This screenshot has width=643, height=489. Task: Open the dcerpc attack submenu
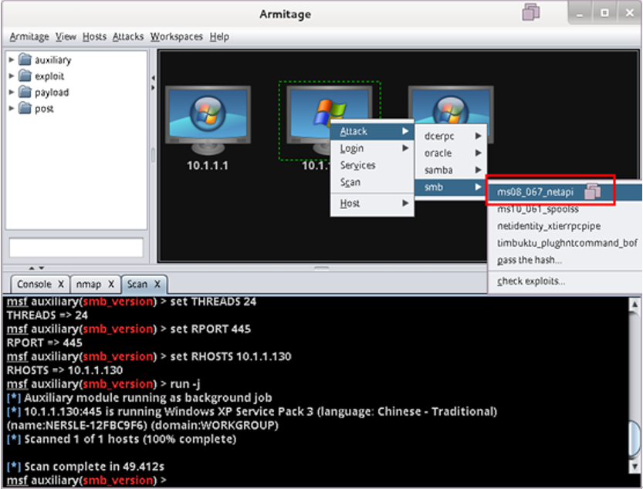coord(451,136)
